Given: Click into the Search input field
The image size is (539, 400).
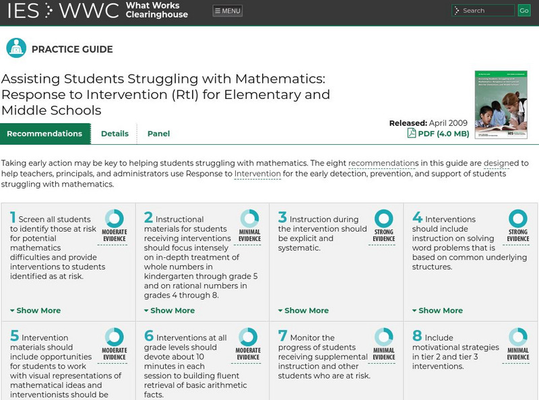Looking at the screenshot, I should coord(486,11).
